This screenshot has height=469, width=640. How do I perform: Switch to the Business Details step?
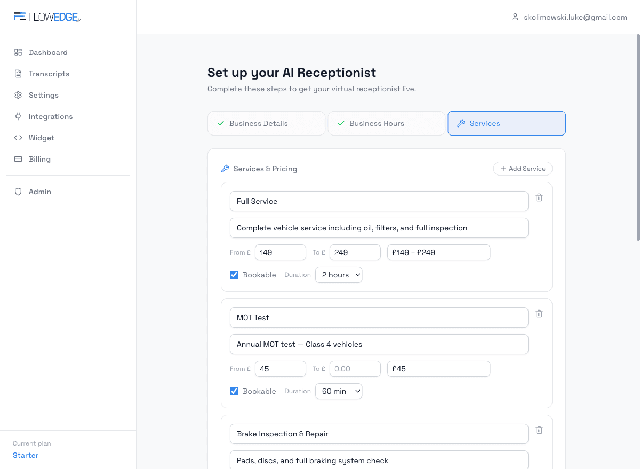coord(266,123)
